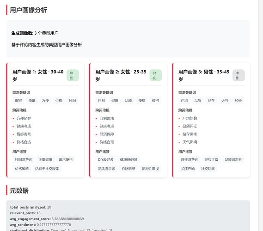This screenshot has width=263, height=231.
Task: Click the 怀旧消费者 user tag
Action: (x=24, y=159)
